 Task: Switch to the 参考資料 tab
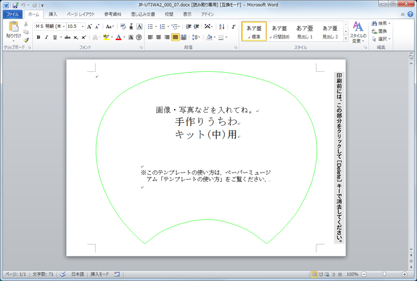tap(113, 14)
